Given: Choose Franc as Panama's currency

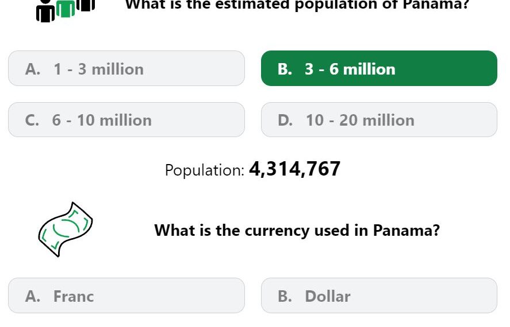Looking at the screenshot, I should point(126,296).
